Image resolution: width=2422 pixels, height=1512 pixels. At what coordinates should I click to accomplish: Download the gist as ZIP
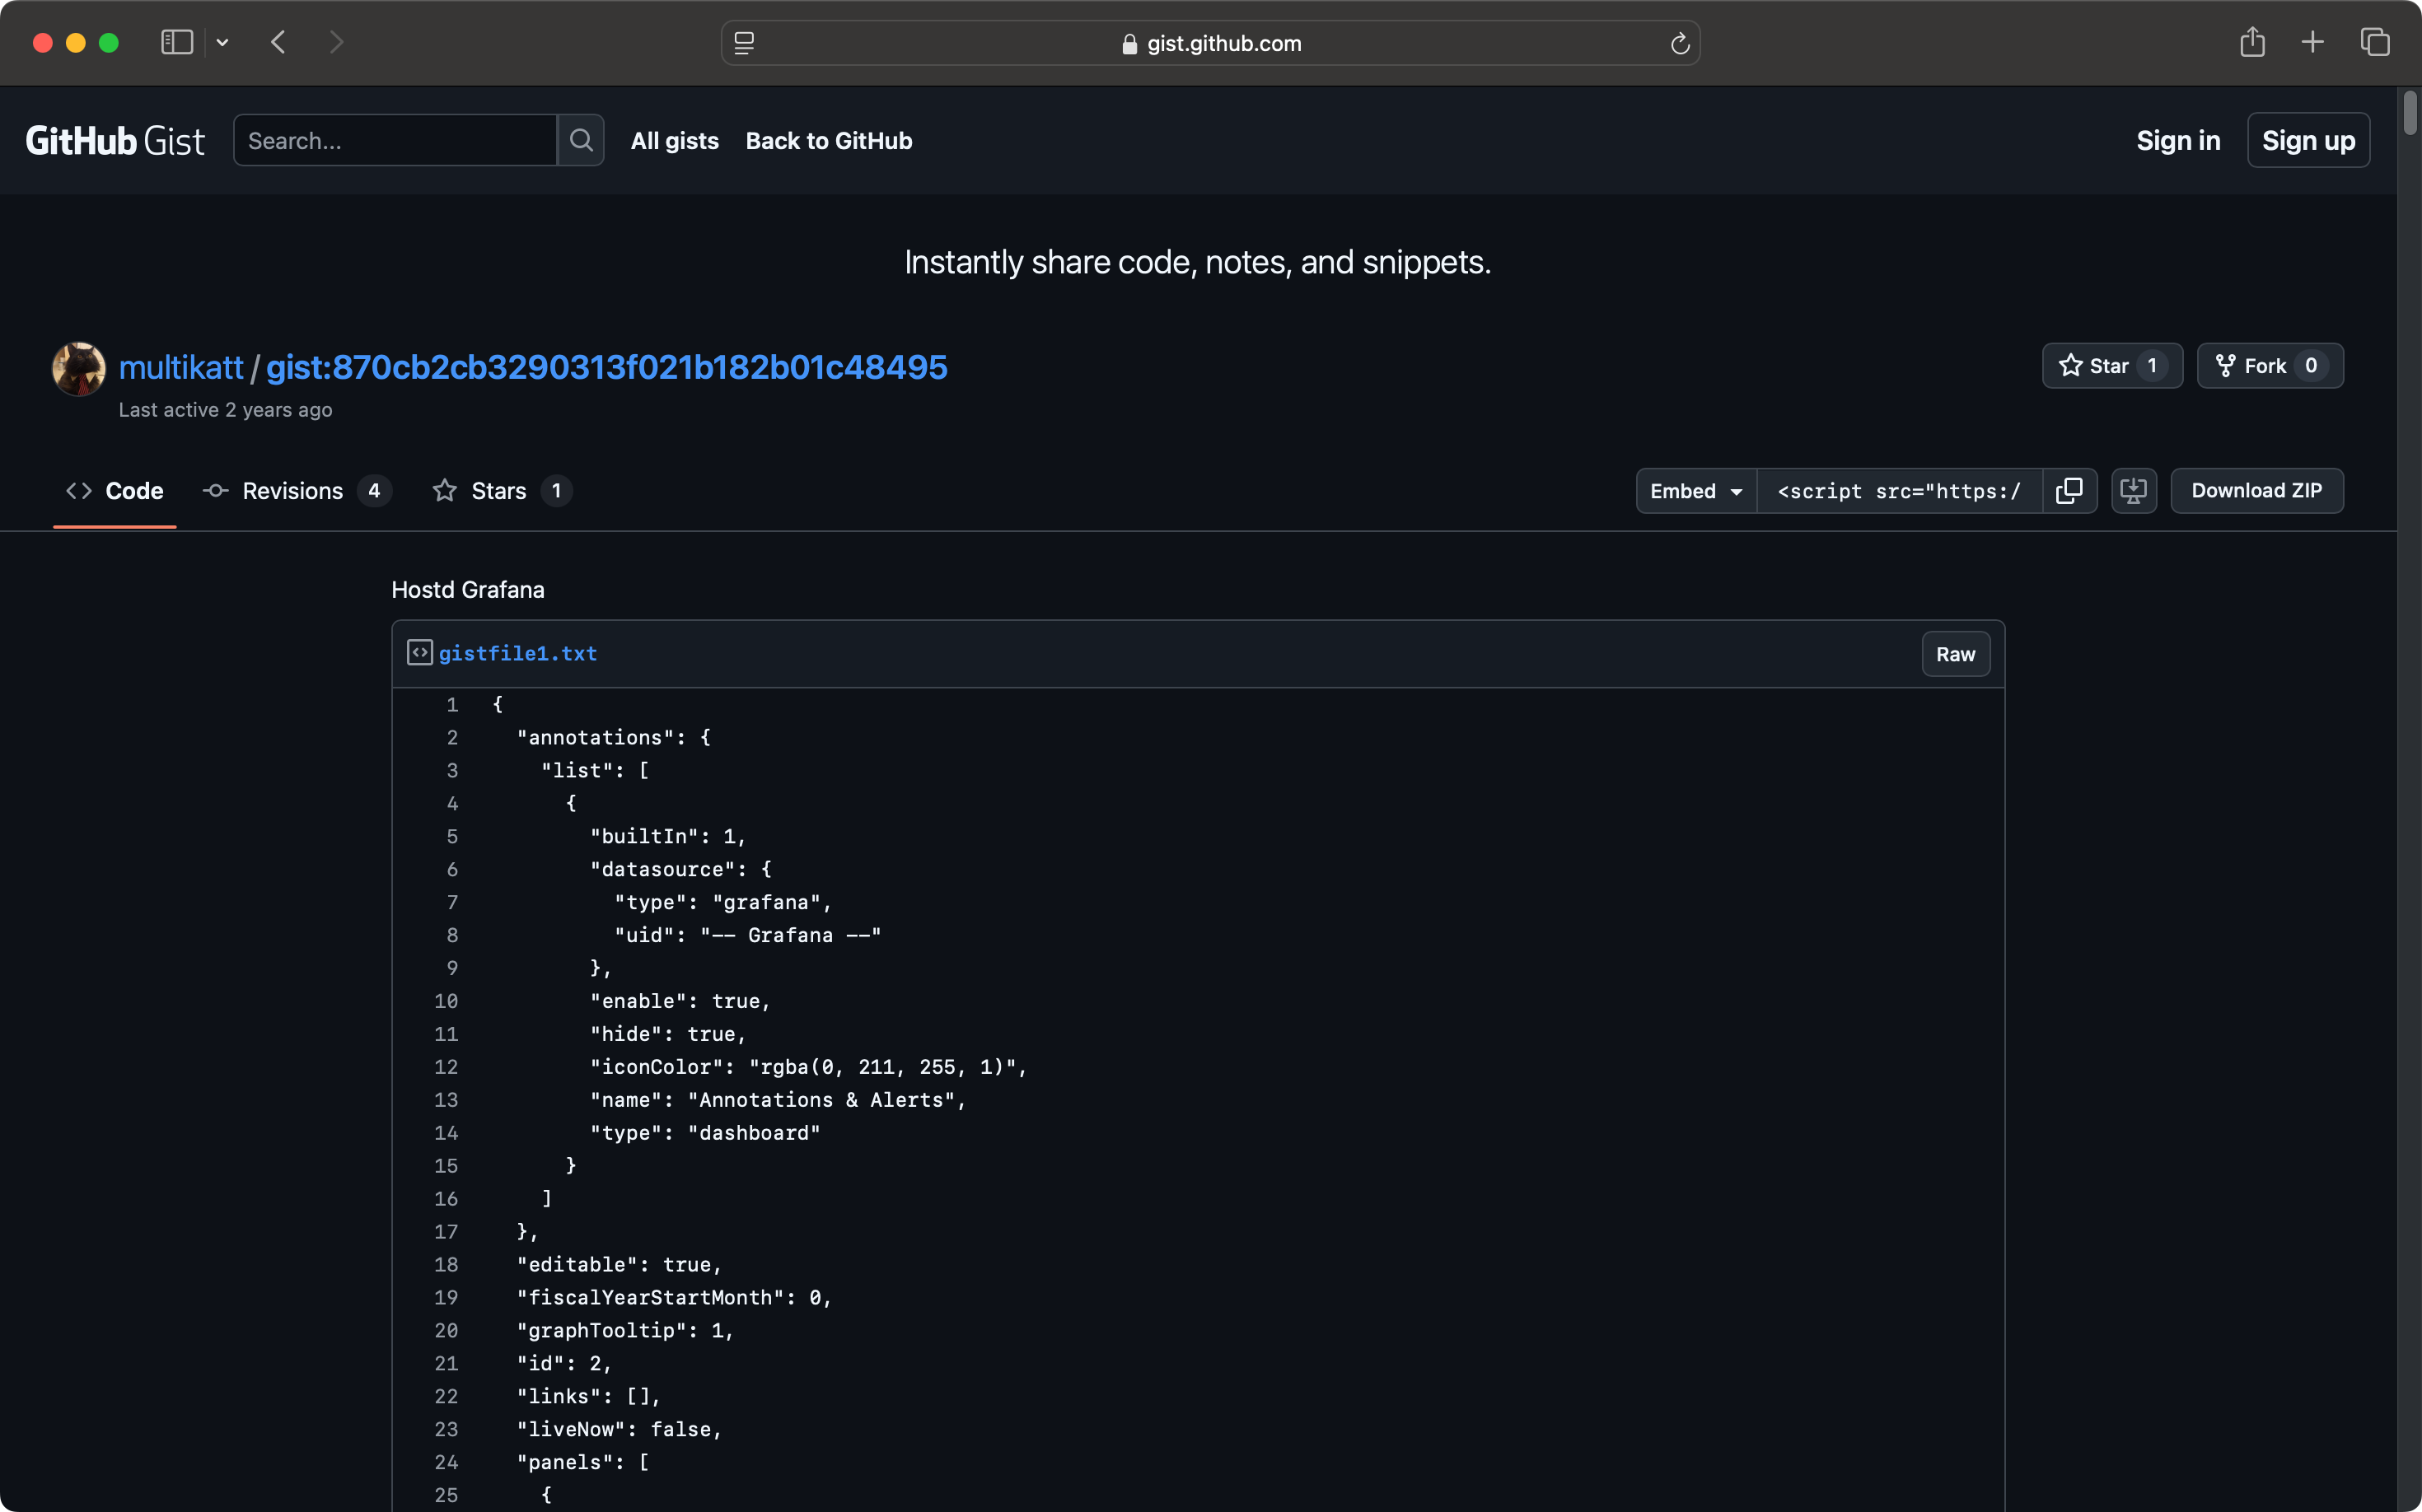2256,491
